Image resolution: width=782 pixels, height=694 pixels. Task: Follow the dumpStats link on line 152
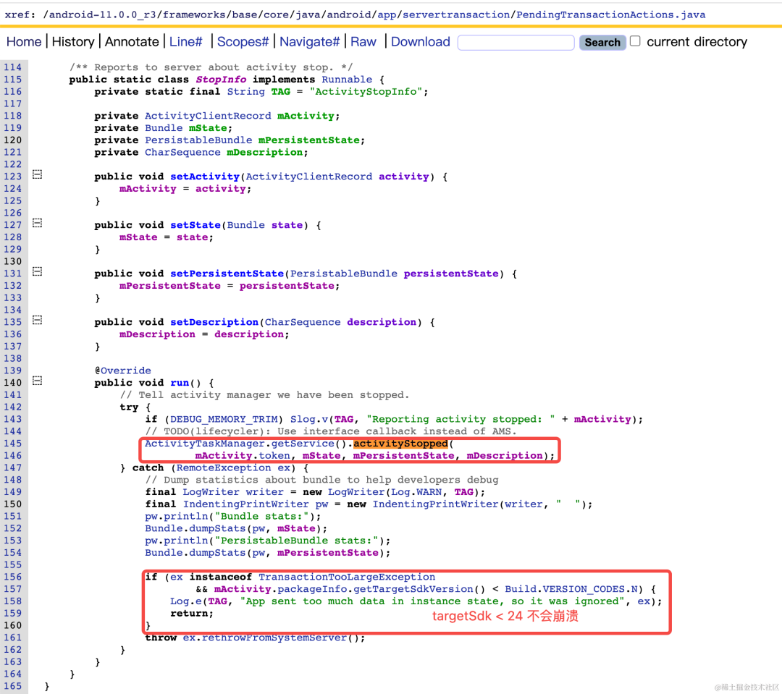point(217,528)
